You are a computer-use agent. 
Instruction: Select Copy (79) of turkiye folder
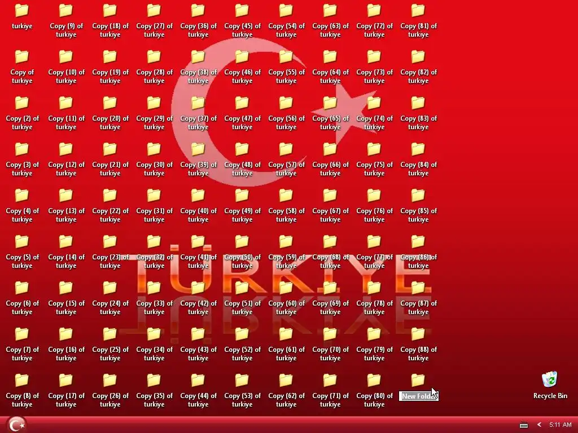(x=374, y=334)
